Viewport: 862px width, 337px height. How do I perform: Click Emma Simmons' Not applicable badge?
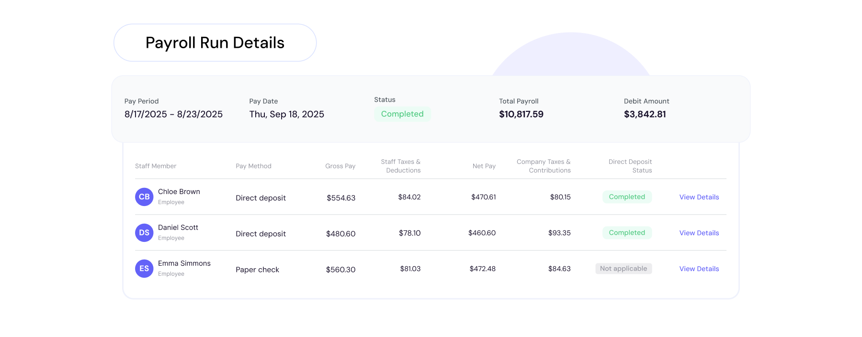tap(624, 268)
